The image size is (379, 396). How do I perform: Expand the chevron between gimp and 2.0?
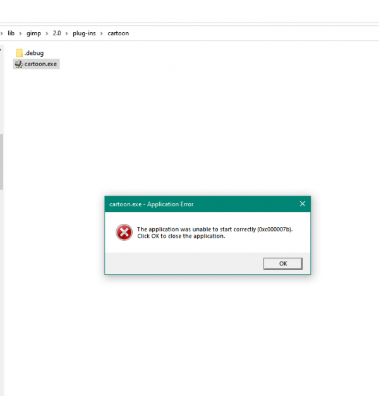(x=47, y=33)
